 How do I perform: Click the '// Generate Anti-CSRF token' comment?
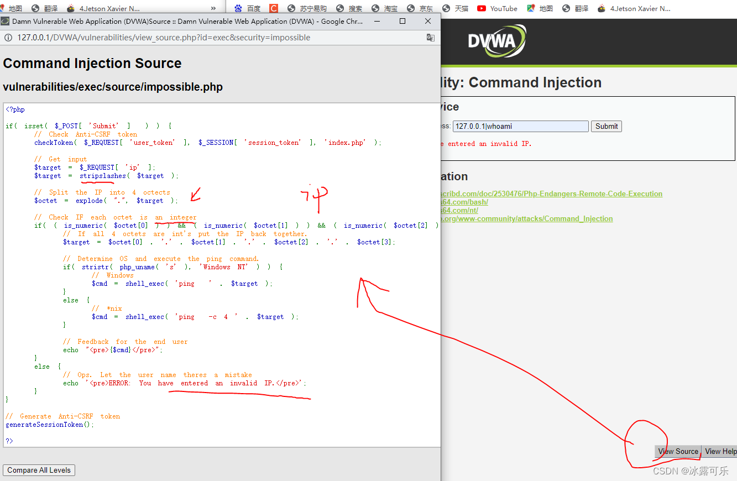click(x=62, y=416)
